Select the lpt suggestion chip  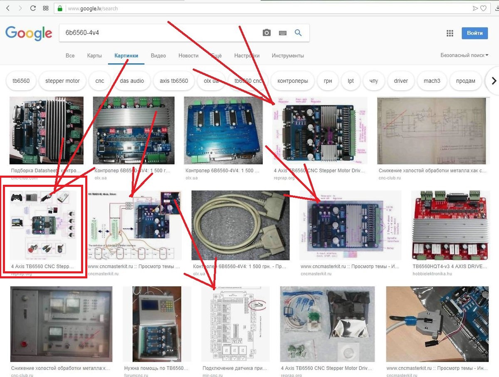351,81
